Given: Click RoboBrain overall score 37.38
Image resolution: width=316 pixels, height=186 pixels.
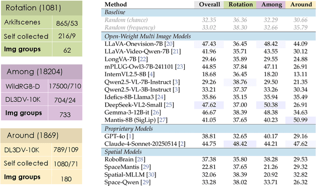Looking at the screenshot, I should [209, 159].
